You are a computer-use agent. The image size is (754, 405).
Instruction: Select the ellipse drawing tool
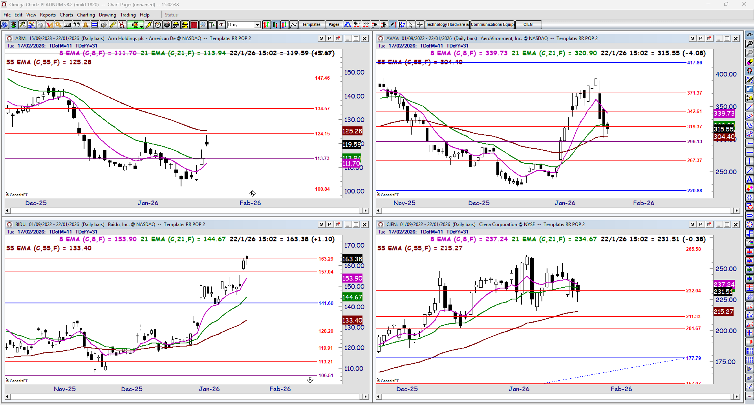(750, 215)
